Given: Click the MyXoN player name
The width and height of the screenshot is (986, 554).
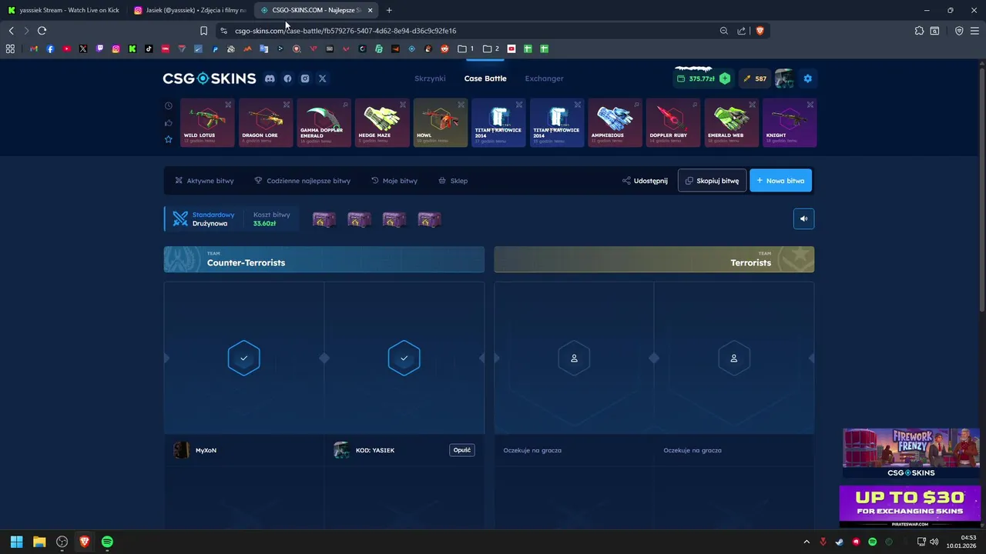Looking at the screenshot, I should point(206,450).
